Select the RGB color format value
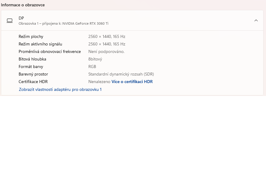Viewport: 266px width, 195px height. (92, 67)
